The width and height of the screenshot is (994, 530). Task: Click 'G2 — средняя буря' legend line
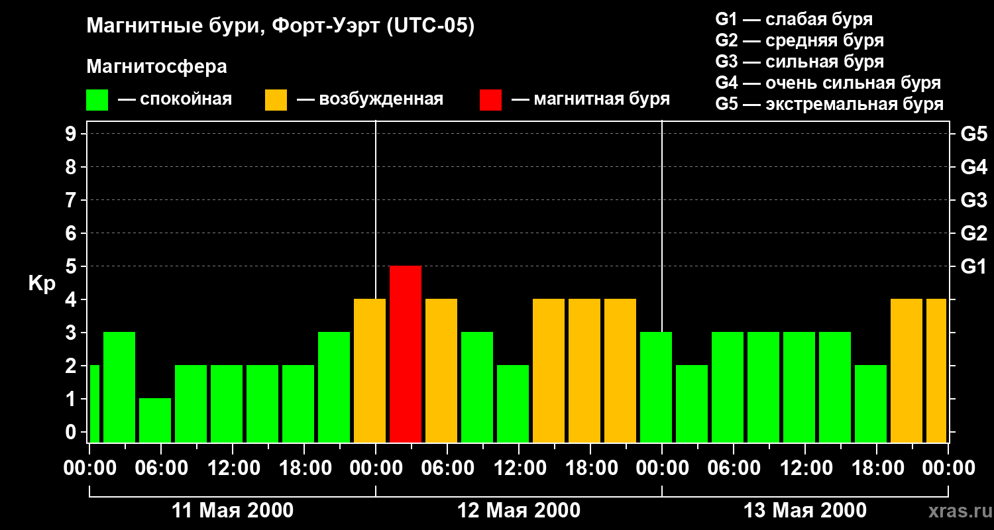pyautogui.click(x=800, y=40)
